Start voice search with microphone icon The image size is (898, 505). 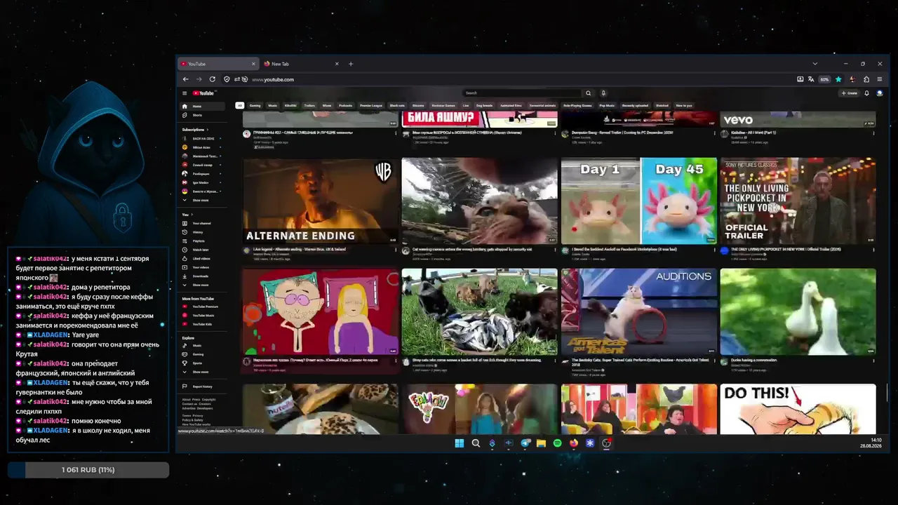tap(603, 93)
